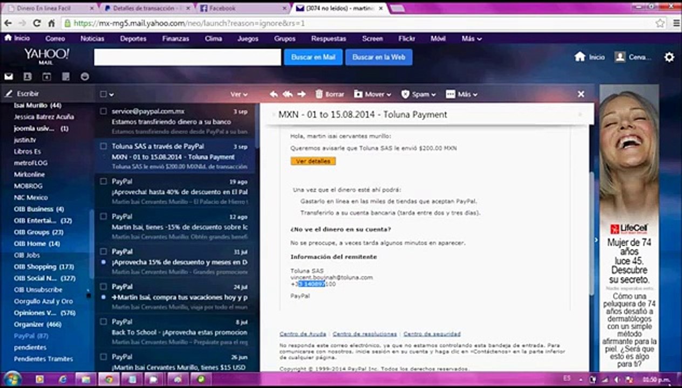This screenshot has height=388, width=682.
Task: Click the settings gear icon
Action: point(669,57)
